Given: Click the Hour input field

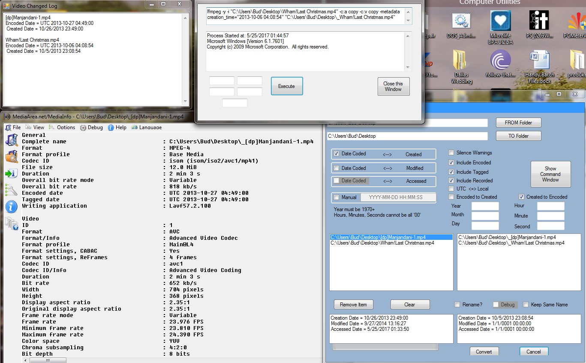Looking at the screenshot, I should pyautogui.click(x=551, y=206).
